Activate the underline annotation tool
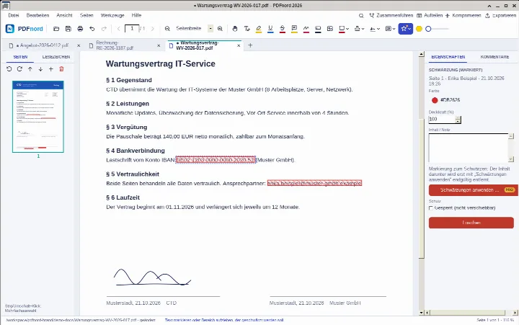The image size is (519, 325). (270, 29)
